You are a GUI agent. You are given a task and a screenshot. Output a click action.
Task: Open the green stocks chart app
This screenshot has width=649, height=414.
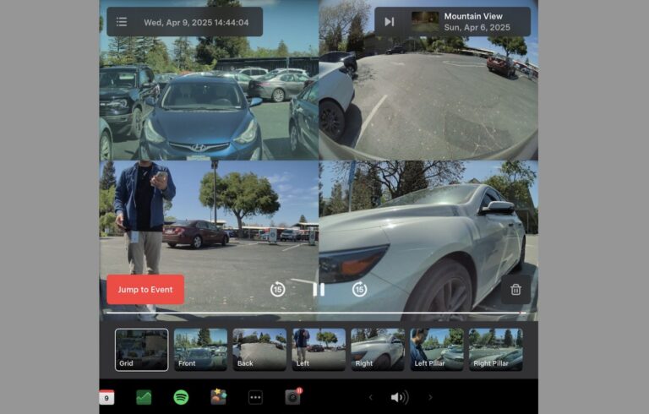(144, 397)
